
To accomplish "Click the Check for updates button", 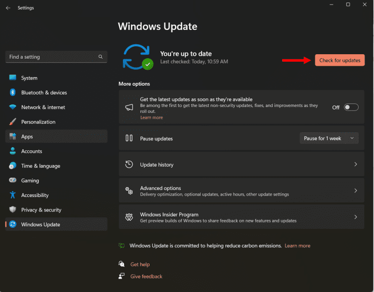I will pyautogui.click(x=340, y=60).
